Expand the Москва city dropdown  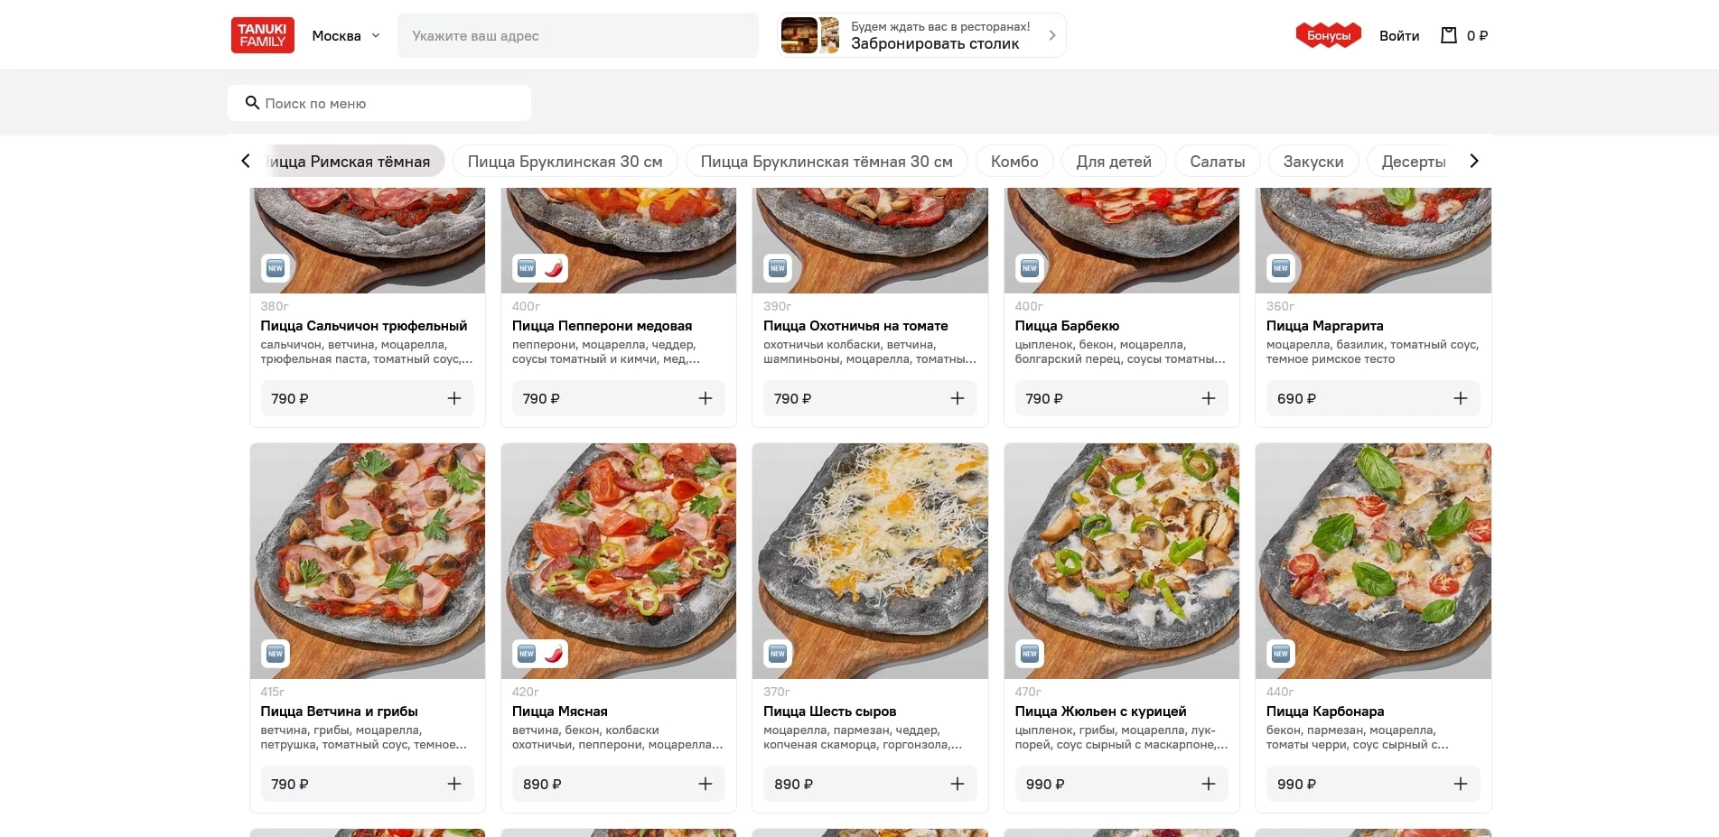tap(346, 36)
